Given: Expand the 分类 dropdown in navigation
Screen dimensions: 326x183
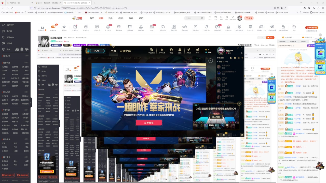Looking at the screenshot, I should pyautogui.click(x=111, y=18).
